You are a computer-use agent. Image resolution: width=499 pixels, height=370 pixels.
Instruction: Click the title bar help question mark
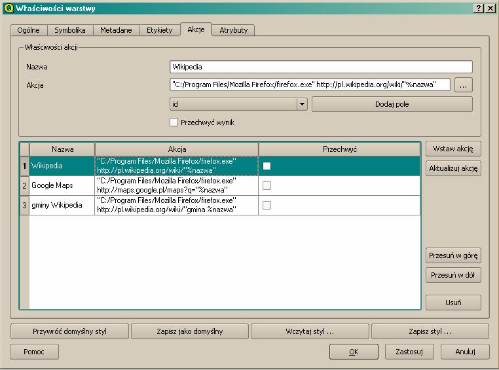pyautogui.click(x=479, y=9)
